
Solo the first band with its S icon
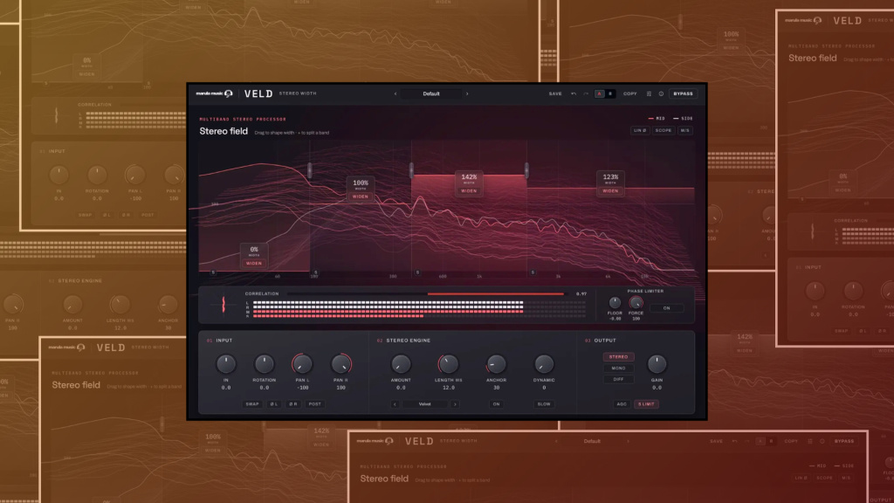[x=214, y=272]
